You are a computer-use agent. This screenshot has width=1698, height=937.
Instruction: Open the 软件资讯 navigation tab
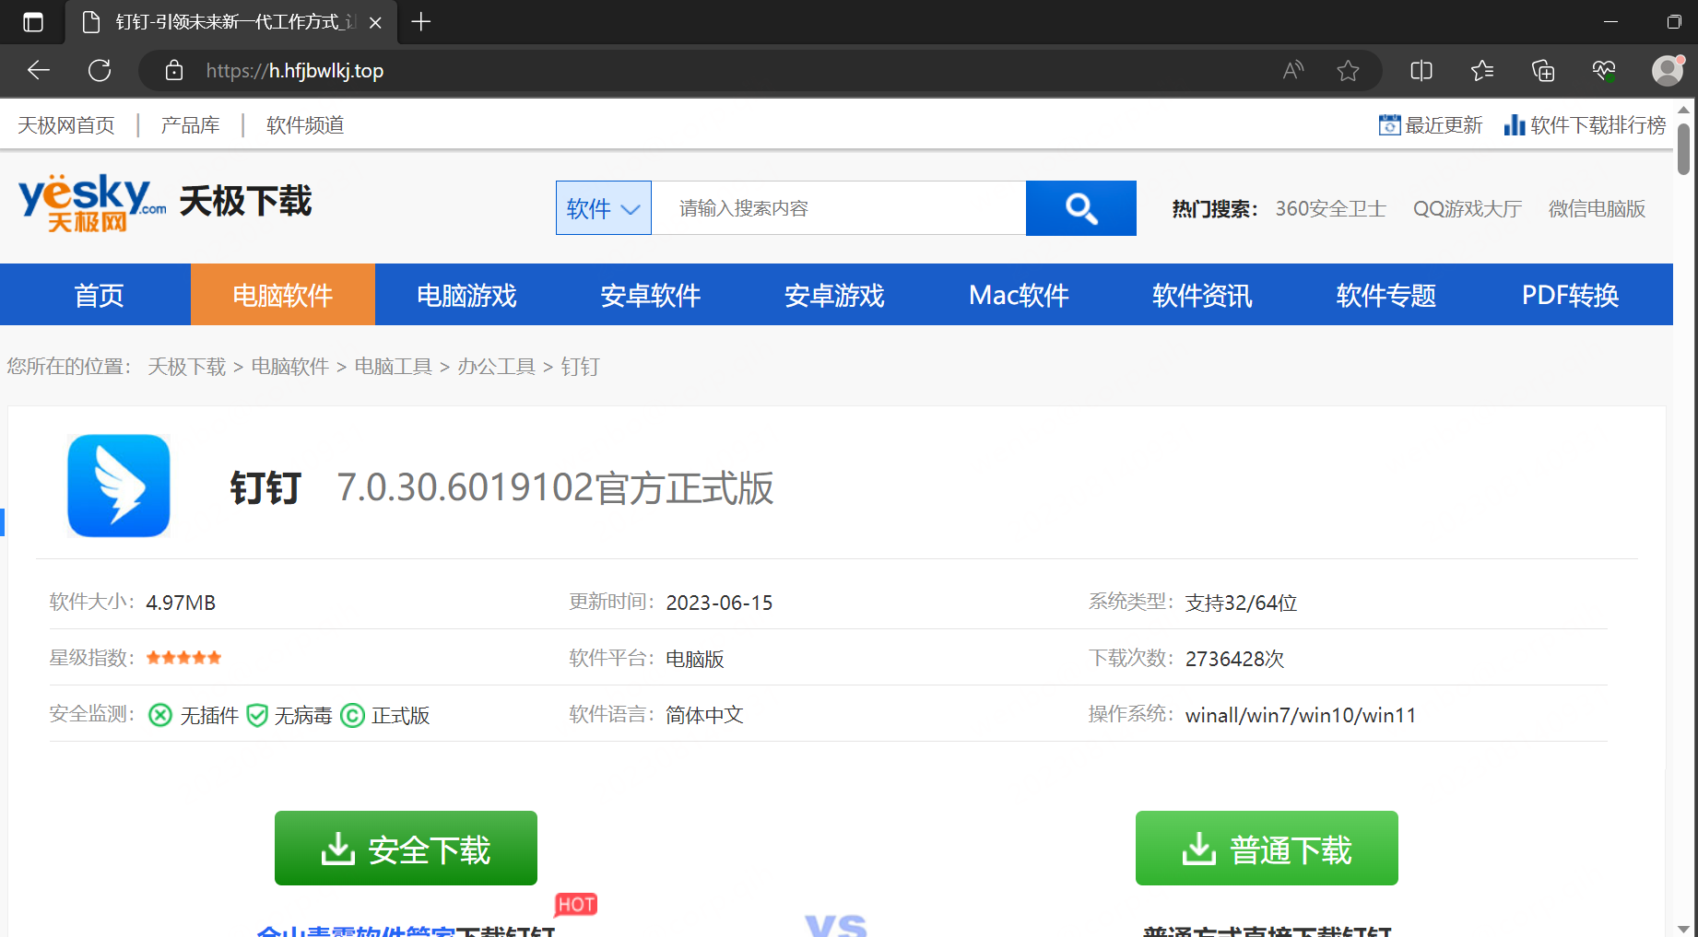(1202, 295)
